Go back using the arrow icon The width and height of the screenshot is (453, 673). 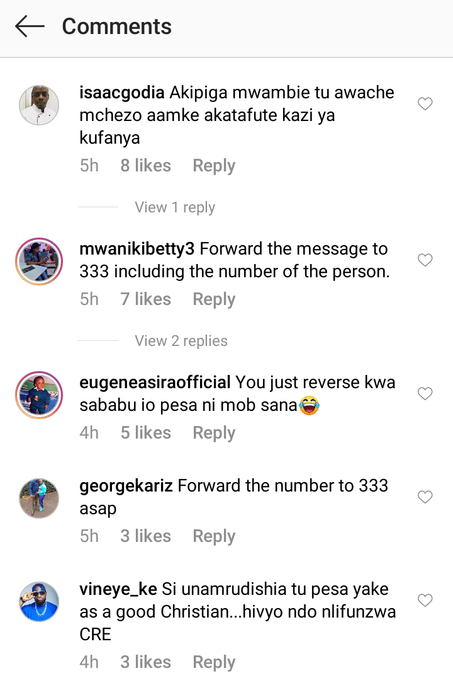click(30, 26)
